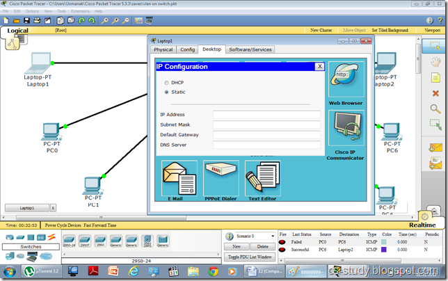Viewport: 448px width, 281px height.
Task: Click the Zoom In magnifier icon
Action: pyautogui.click(x=104, y=21)
